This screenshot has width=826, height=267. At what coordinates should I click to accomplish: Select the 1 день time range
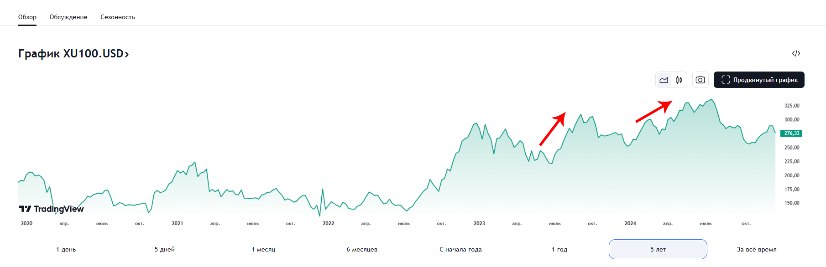pyautogui.click(x=66, y=249)
